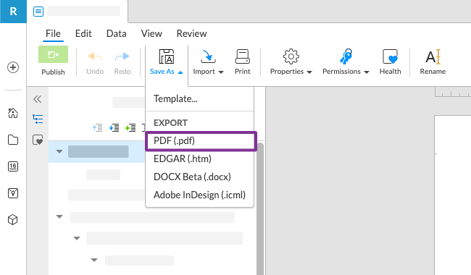Export as Adobe InDesign (.icml)
Image resolution: width=471 pixels, height=275 pixels.
pos(199,195)
